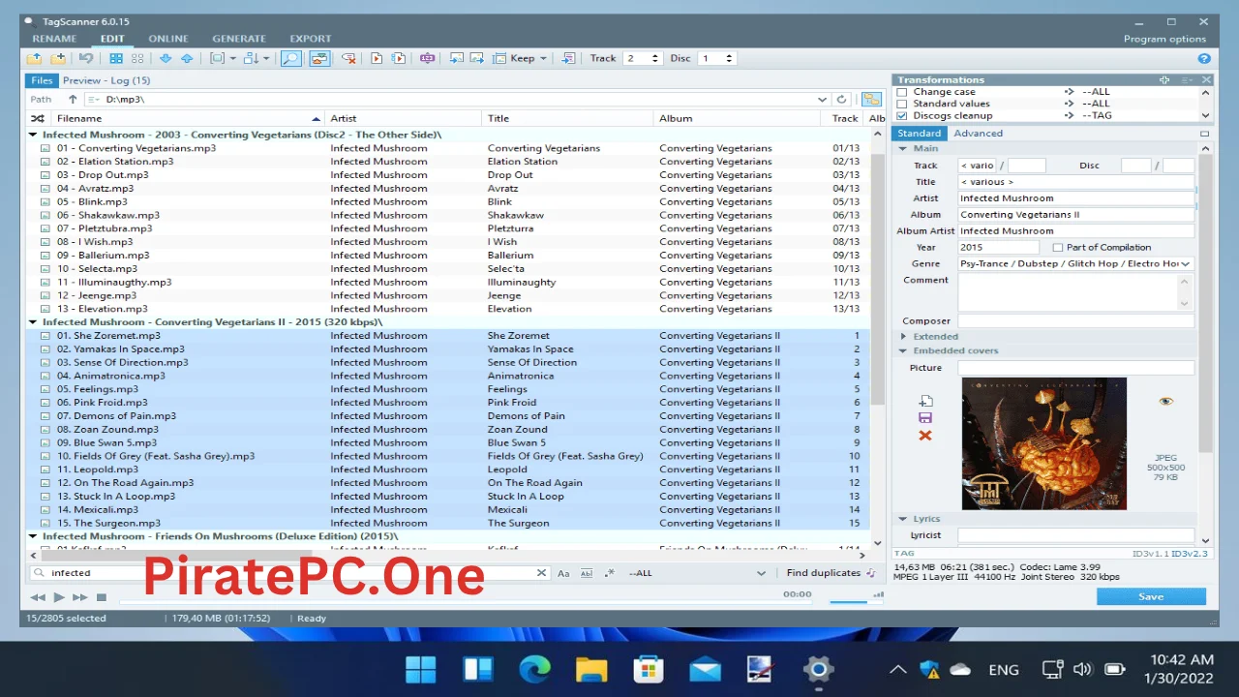Expand the Extended section
The height and width of the screenshot is (697, 1239).
tap(903, 337)
